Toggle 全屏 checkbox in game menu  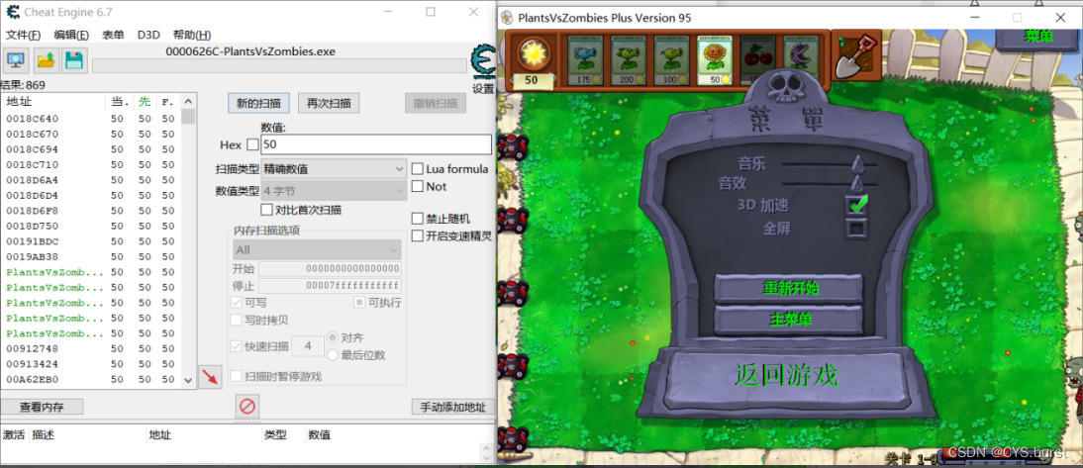855,228
